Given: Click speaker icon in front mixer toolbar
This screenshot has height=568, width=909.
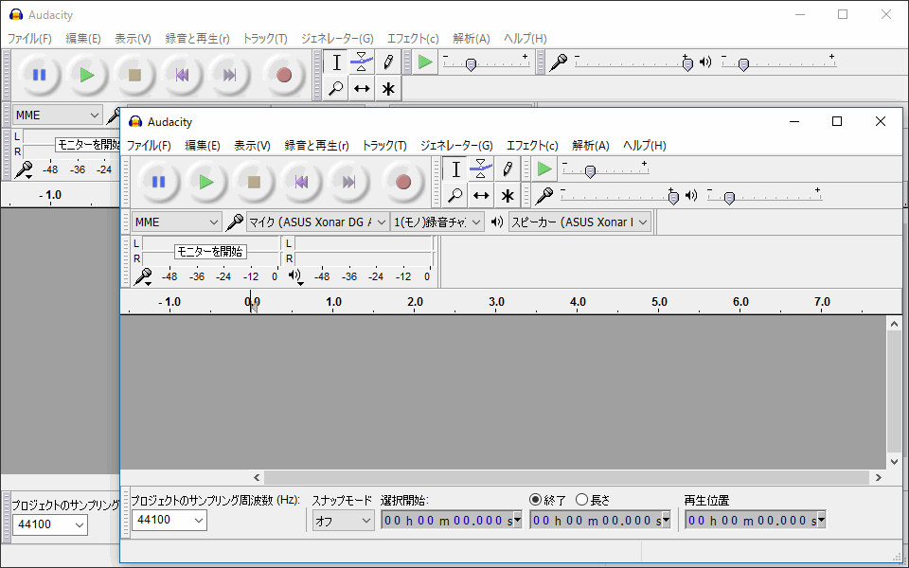Looking at the screenshot, I should click(x=691, y=195).
